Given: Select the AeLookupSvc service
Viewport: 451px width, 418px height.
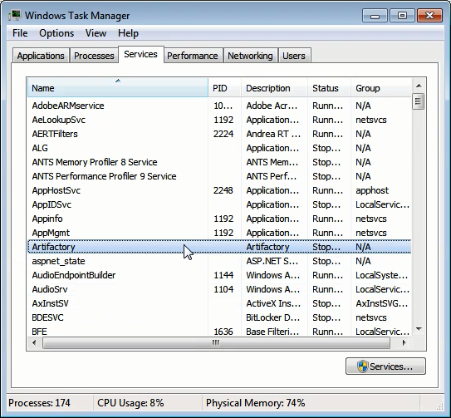Looking at the screenshot, I should click(x=219, y=120).
